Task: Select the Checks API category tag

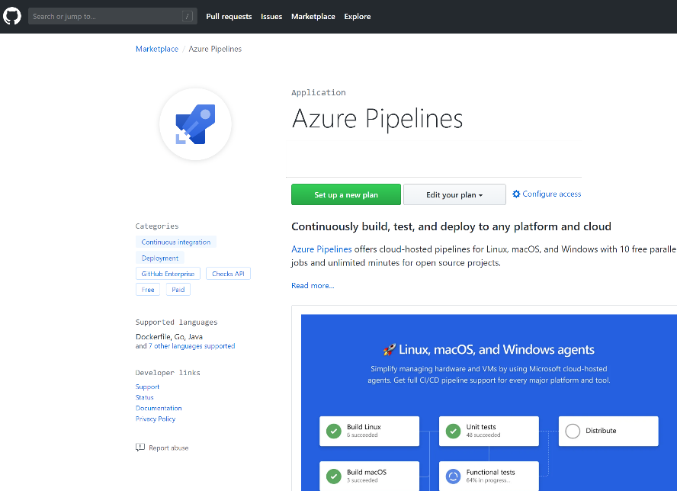Action: coord(229,274)
